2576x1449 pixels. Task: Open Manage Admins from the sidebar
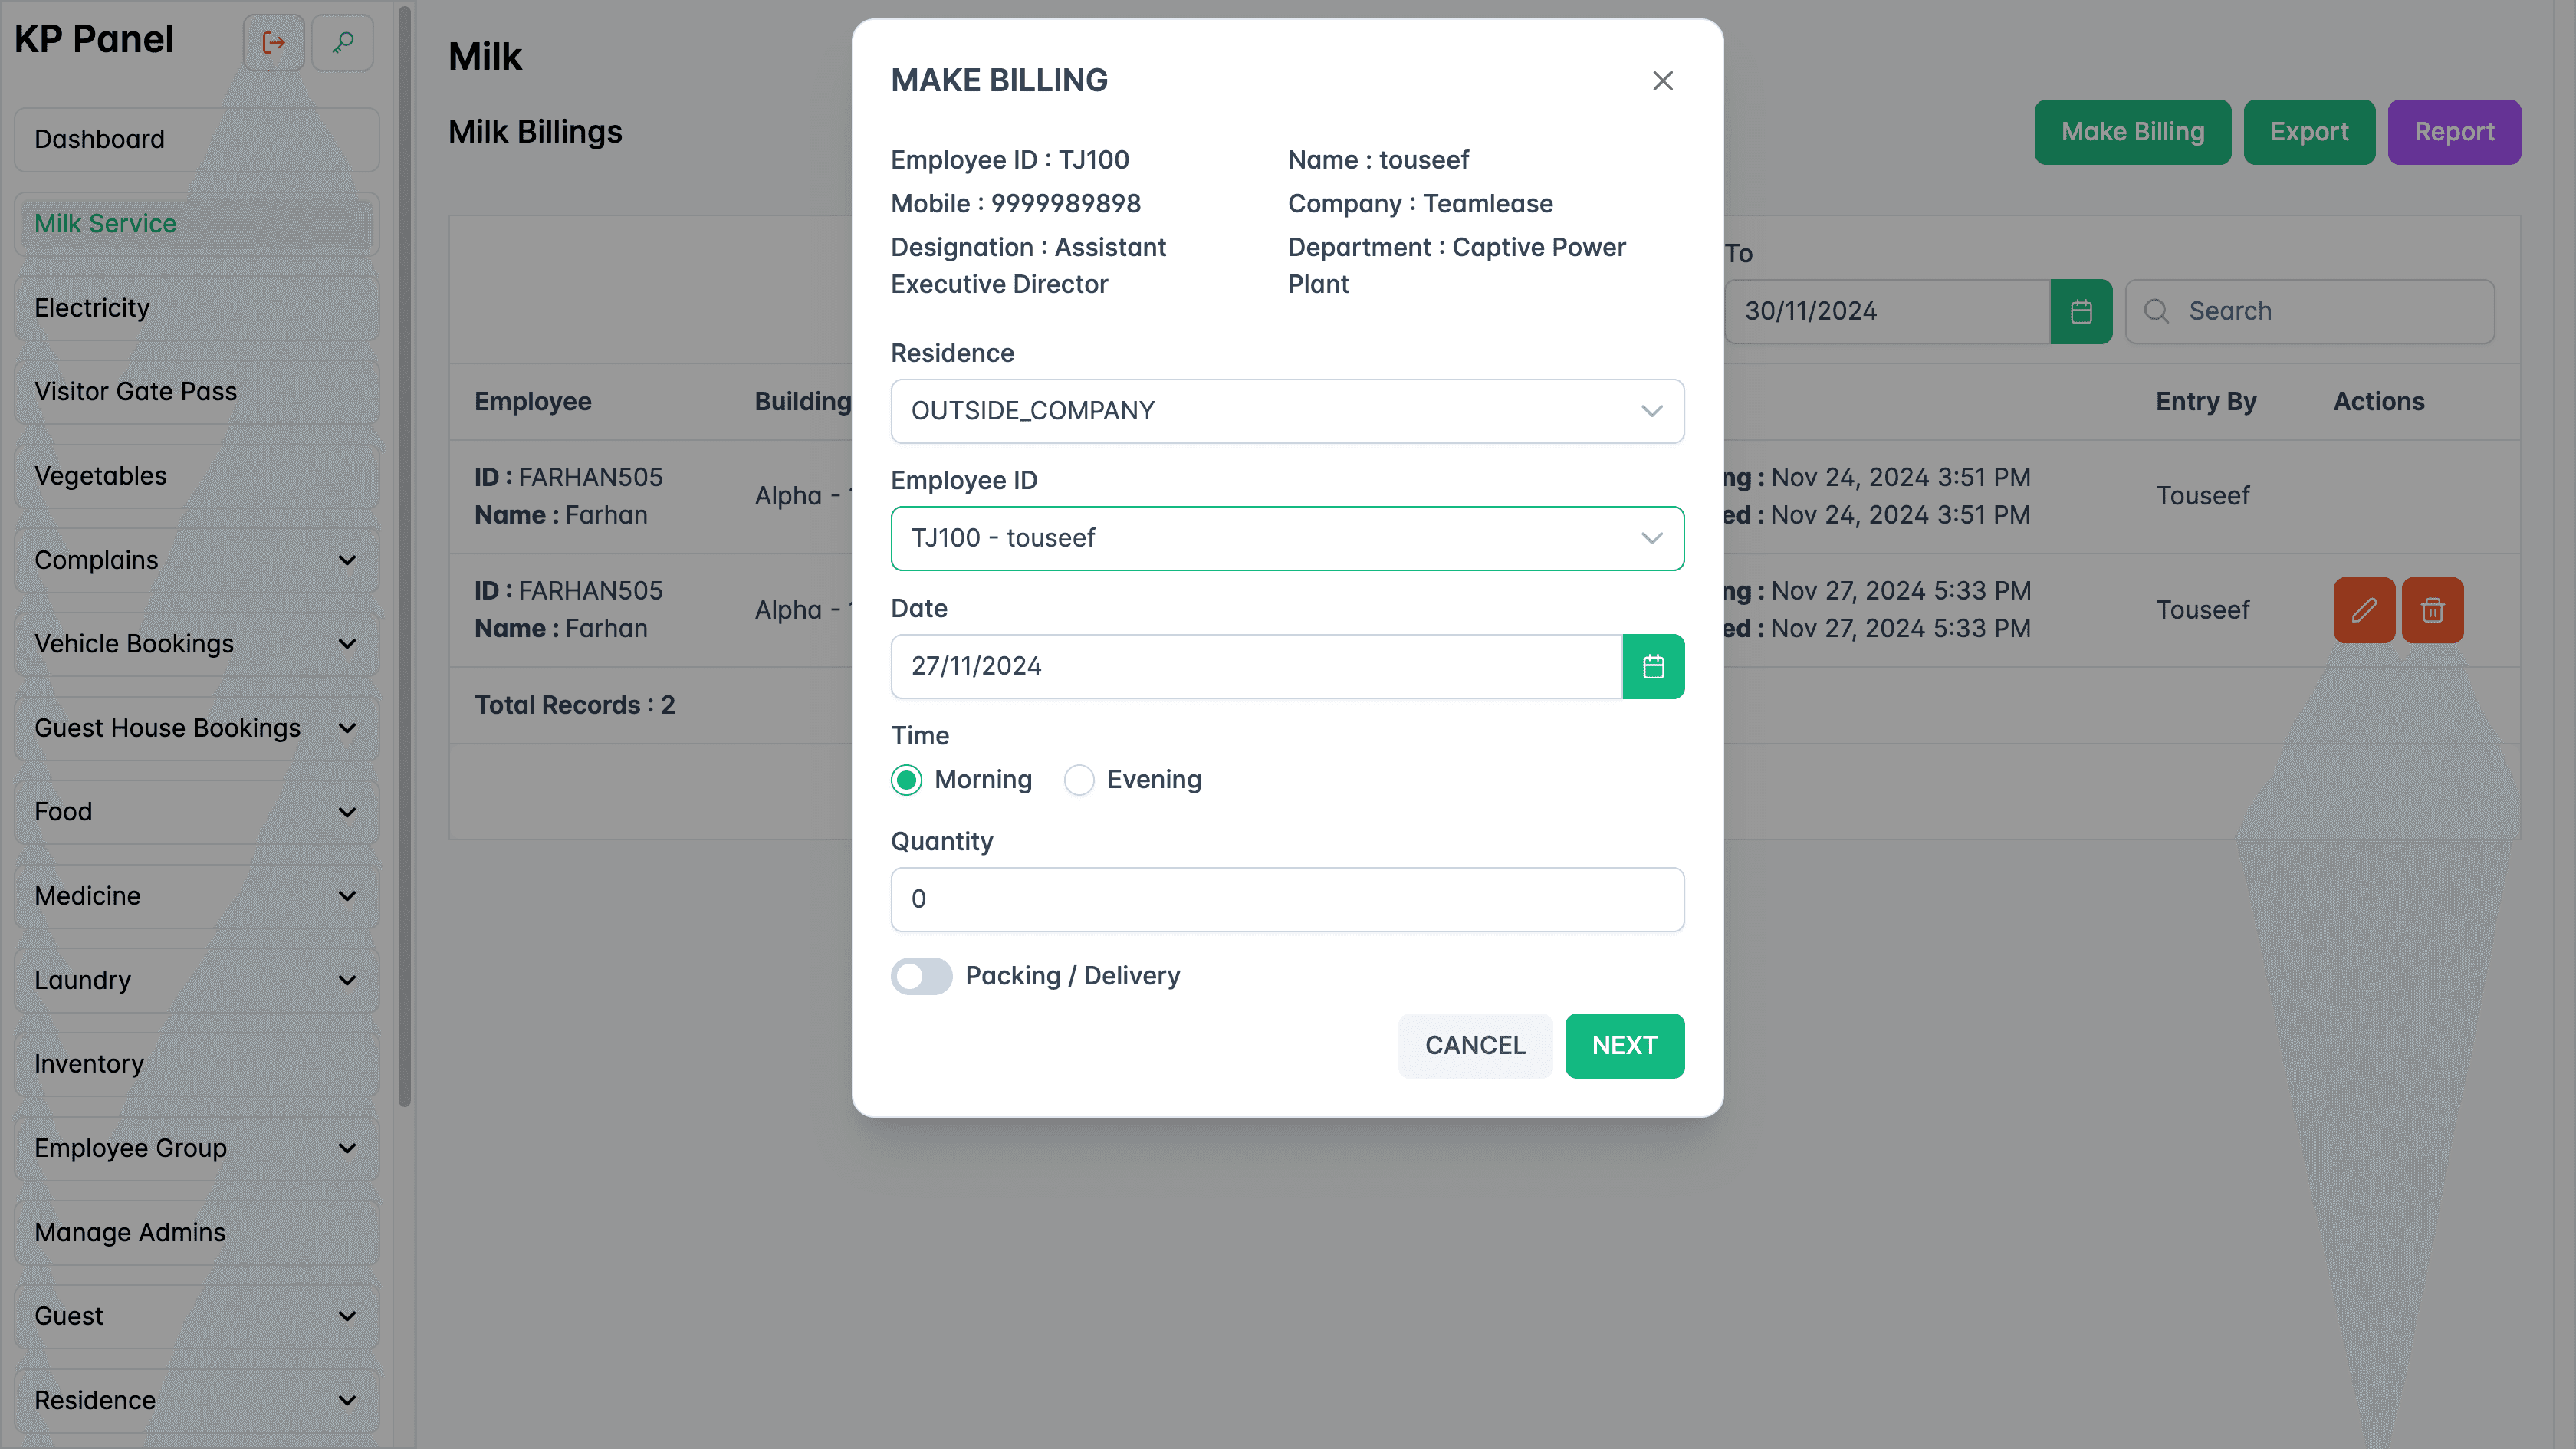click(197, 1232)
